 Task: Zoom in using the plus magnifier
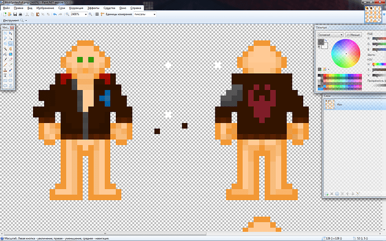click(x=90, y=15)
